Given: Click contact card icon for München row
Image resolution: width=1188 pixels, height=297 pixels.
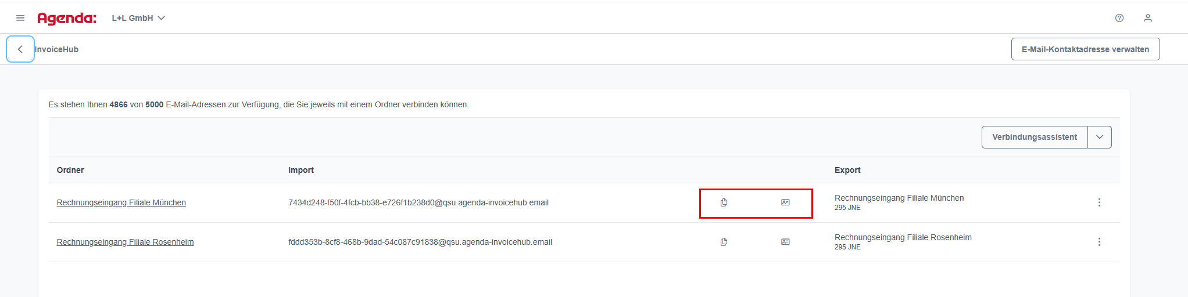Looking at the screenshot, I should [785, 202].
